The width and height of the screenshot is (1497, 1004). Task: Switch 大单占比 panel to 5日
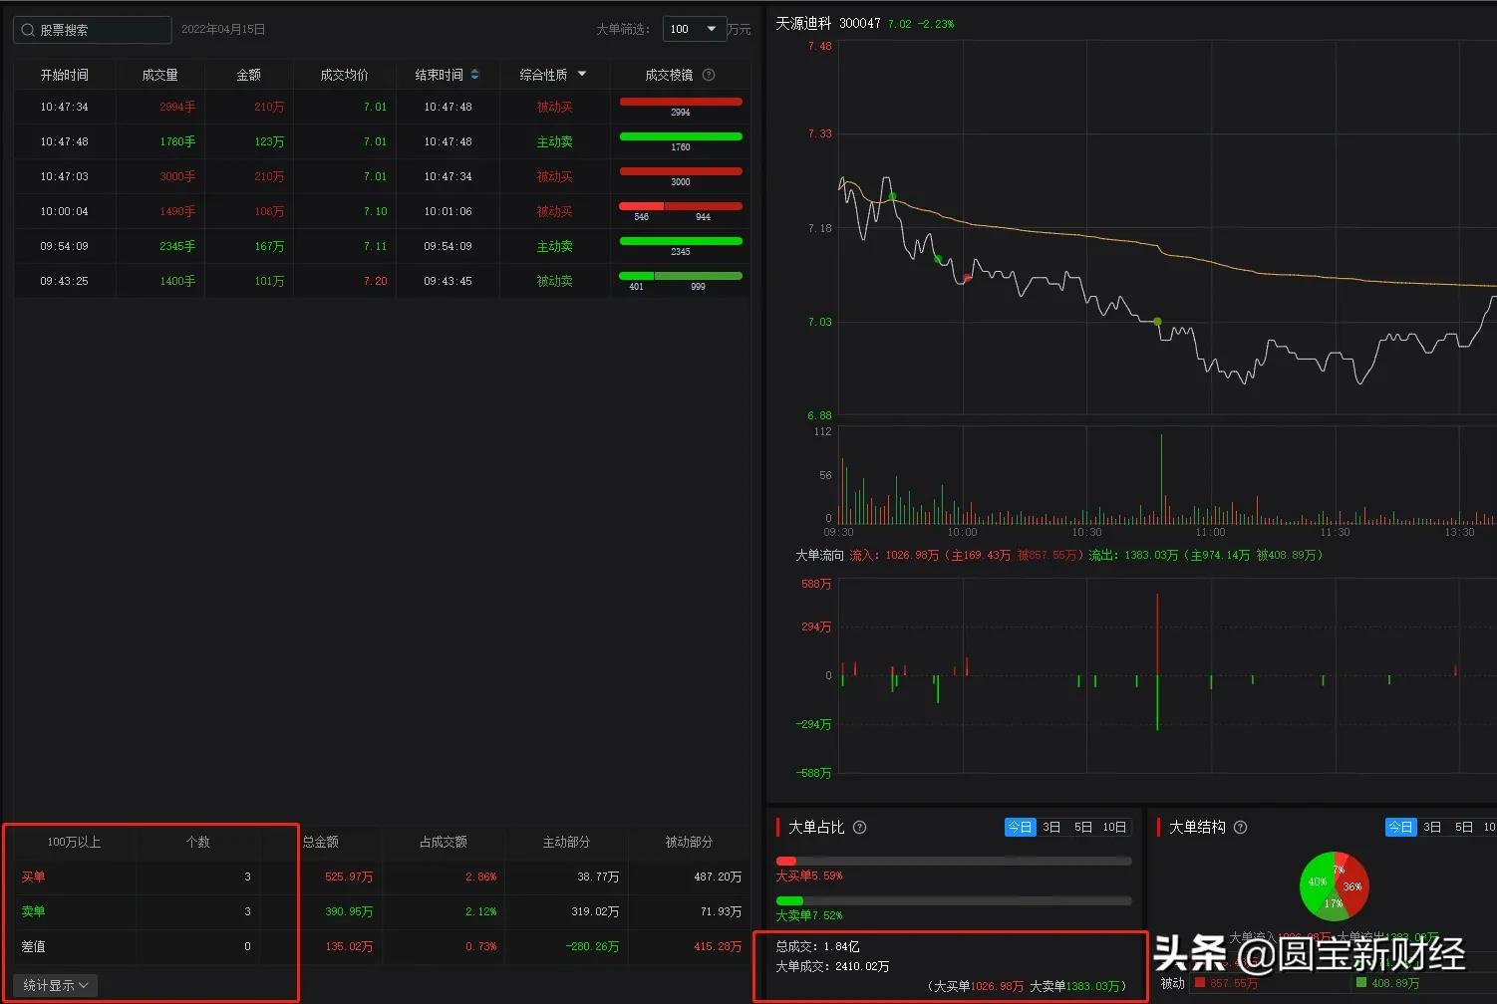1083,827
